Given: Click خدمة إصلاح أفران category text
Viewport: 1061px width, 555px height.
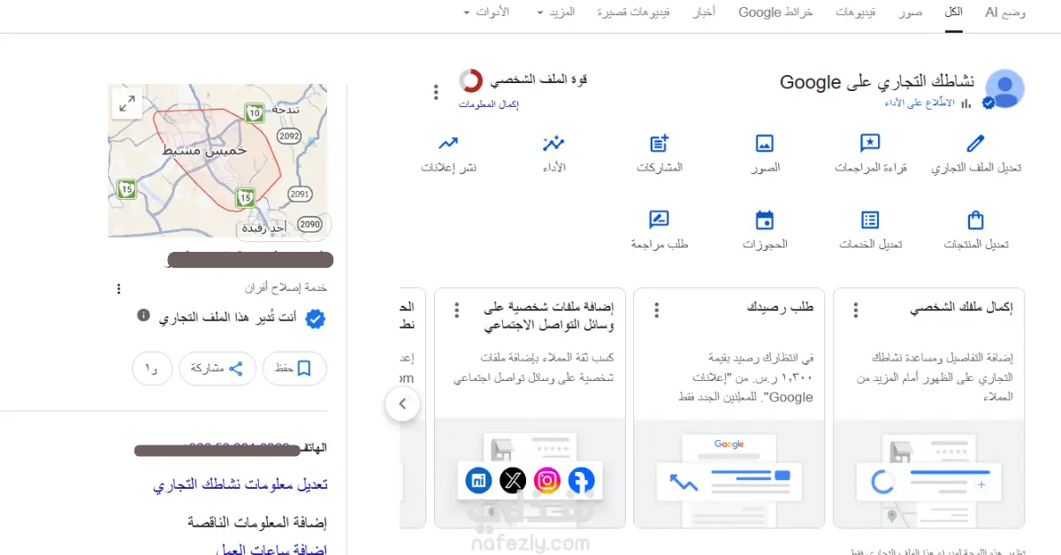Looking at the screenshot, I should tap(286, 288).
